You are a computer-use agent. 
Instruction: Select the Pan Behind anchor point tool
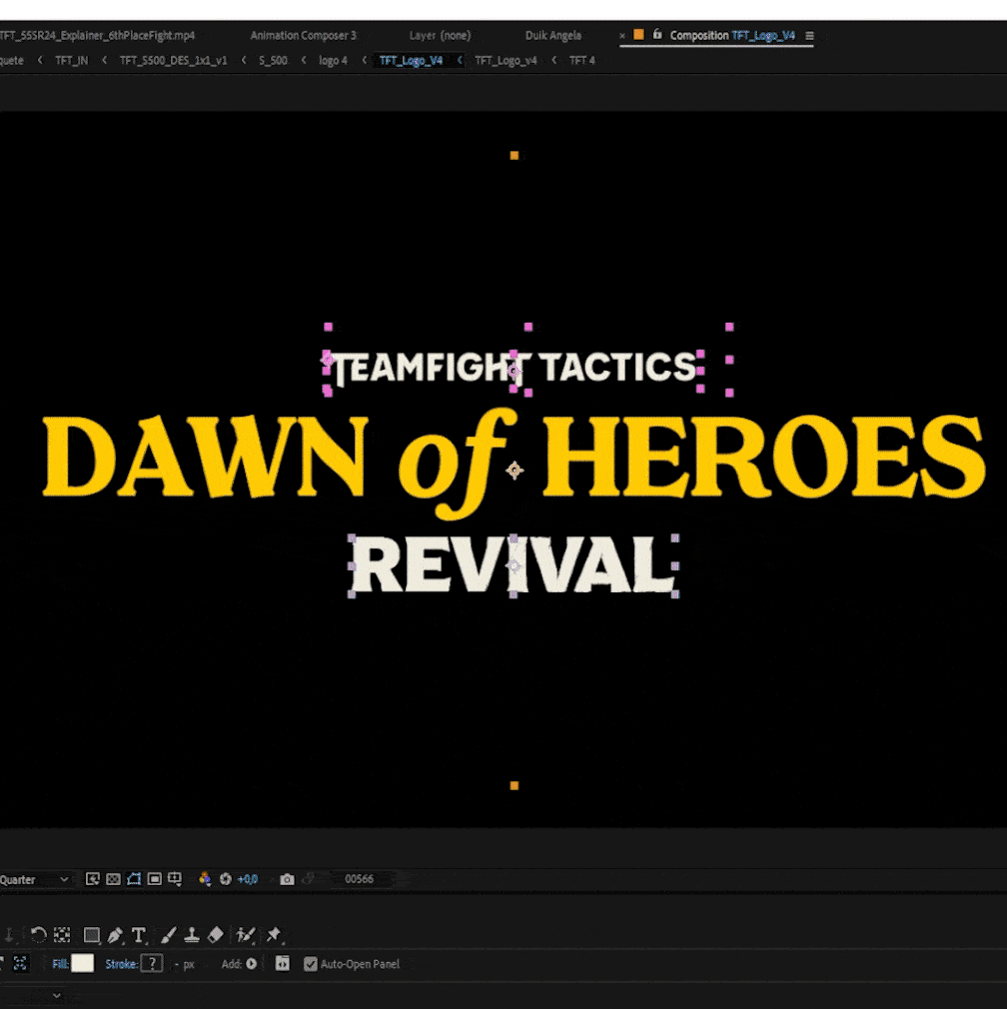click(62, 934)
